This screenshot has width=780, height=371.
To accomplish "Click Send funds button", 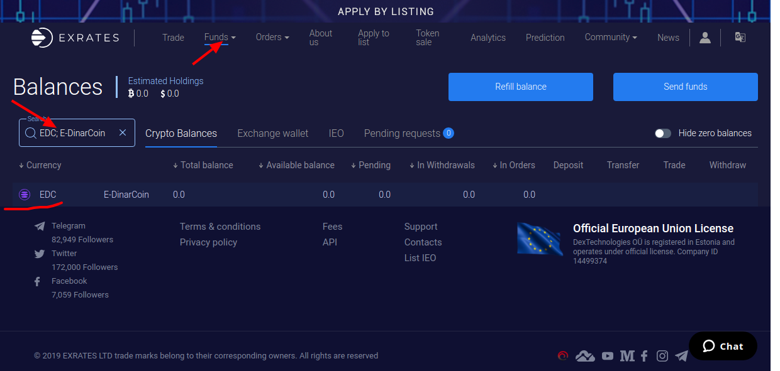I will [x=686, y=87].
